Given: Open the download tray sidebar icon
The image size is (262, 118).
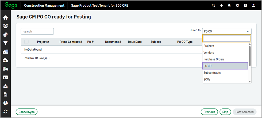Looking at the screenshot, I should click(x=6, y=86).
